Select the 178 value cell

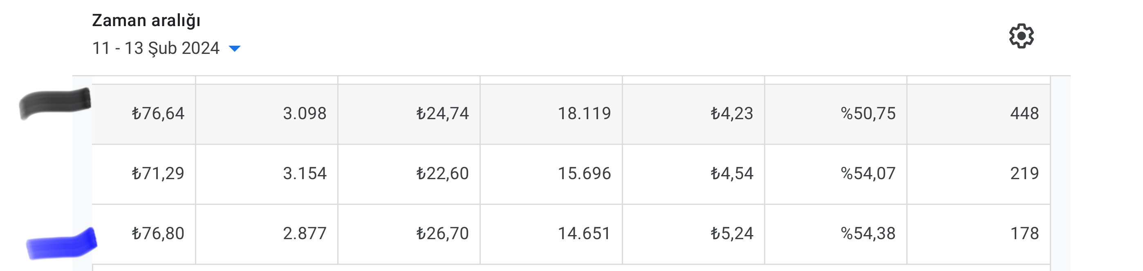point(979,234)
